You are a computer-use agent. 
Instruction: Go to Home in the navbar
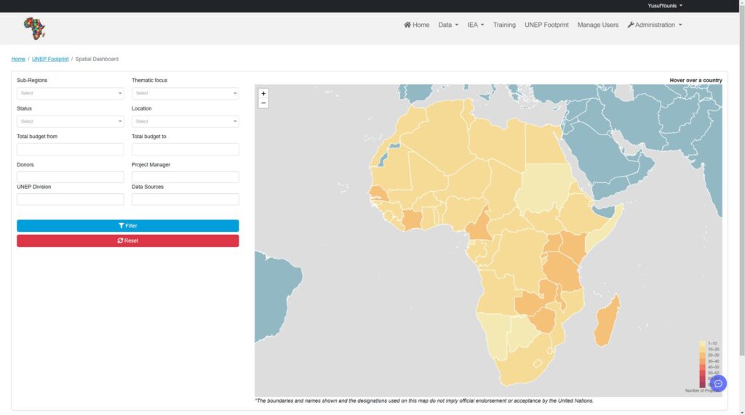(x=417, y=25)
